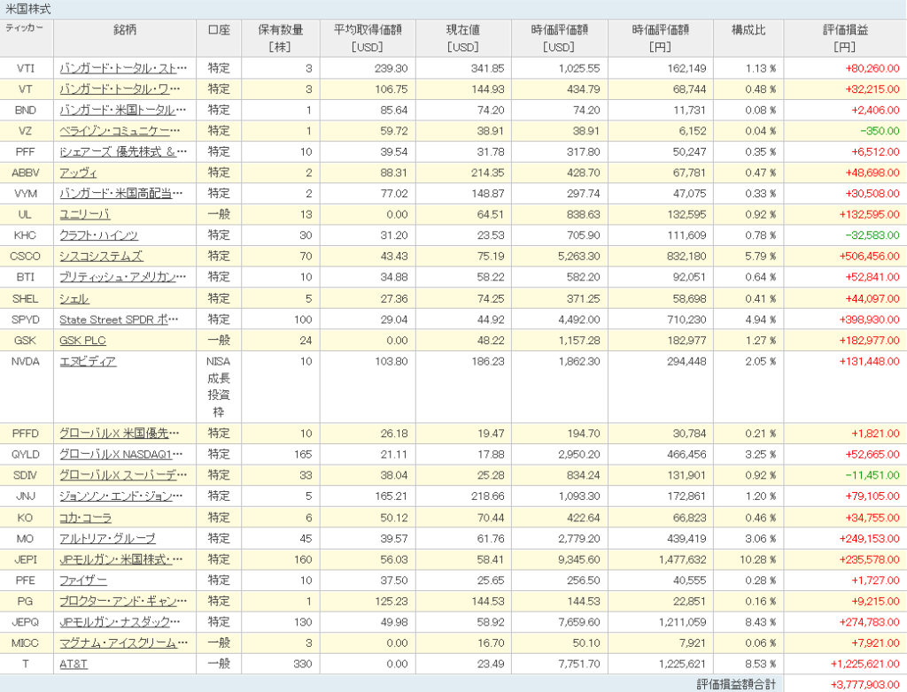
Task: Open the アッヴィ stock link
Action: [78, 173]
